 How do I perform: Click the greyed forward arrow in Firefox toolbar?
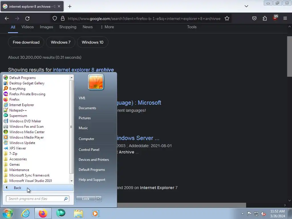pos(17,19)
